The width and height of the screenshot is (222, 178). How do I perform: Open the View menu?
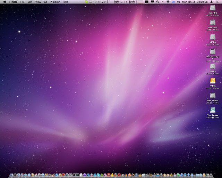coord(38,2)
